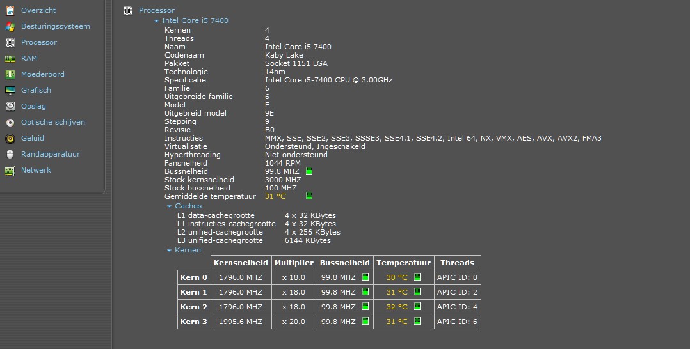Click the Socket 1151 LGA value

(x=296, y=64)
